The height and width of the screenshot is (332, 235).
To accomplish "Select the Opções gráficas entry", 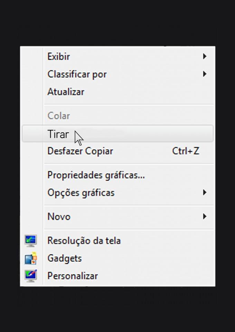I will pos(81,193).
